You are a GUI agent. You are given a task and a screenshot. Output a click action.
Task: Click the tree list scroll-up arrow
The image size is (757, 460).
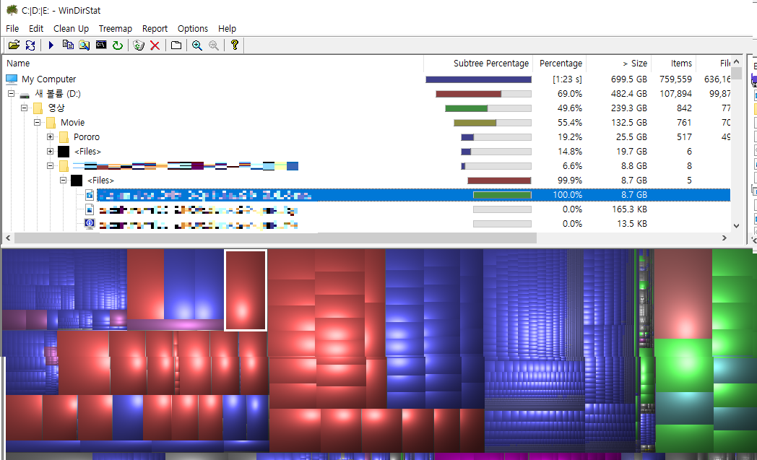(x=736, y=62)
